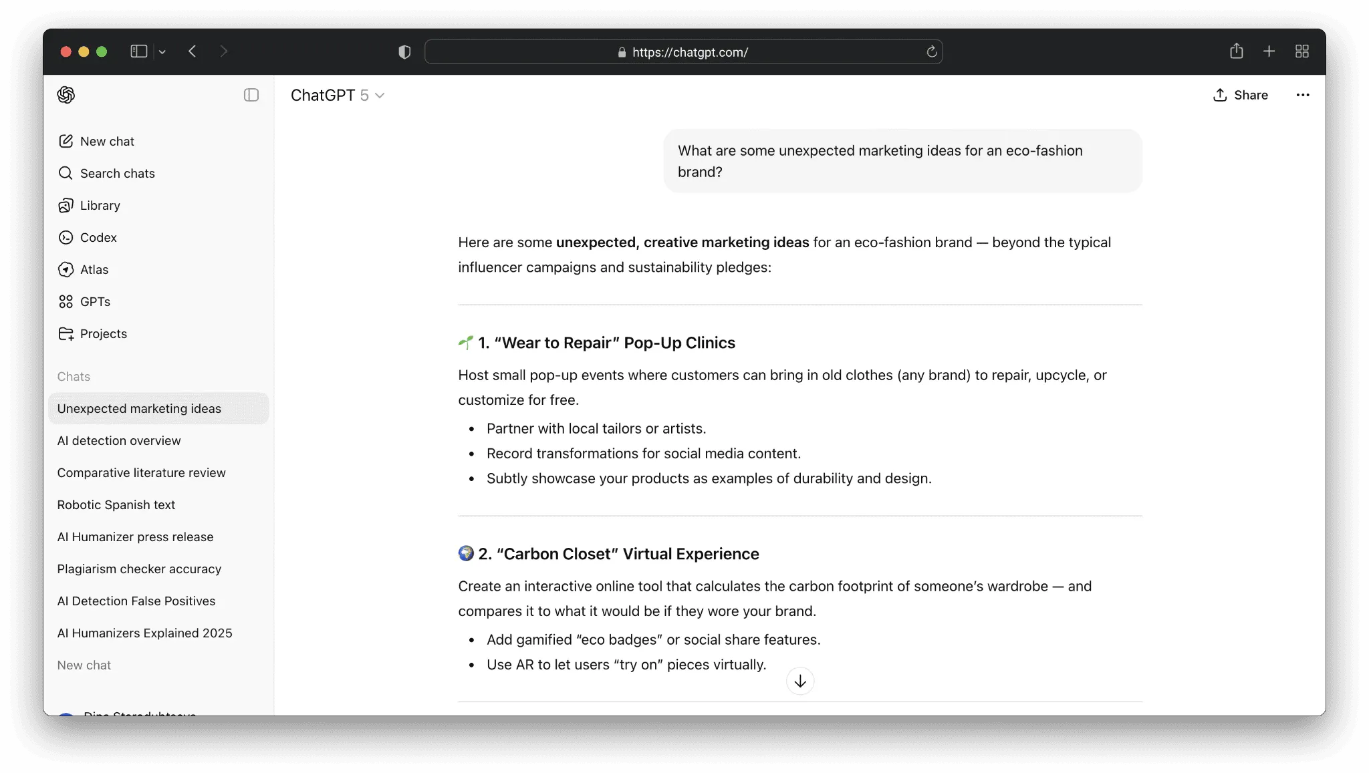The image size is (1369, 773).
Task: Open Atlas from the sidebar
Action: (x=94, y=270)
